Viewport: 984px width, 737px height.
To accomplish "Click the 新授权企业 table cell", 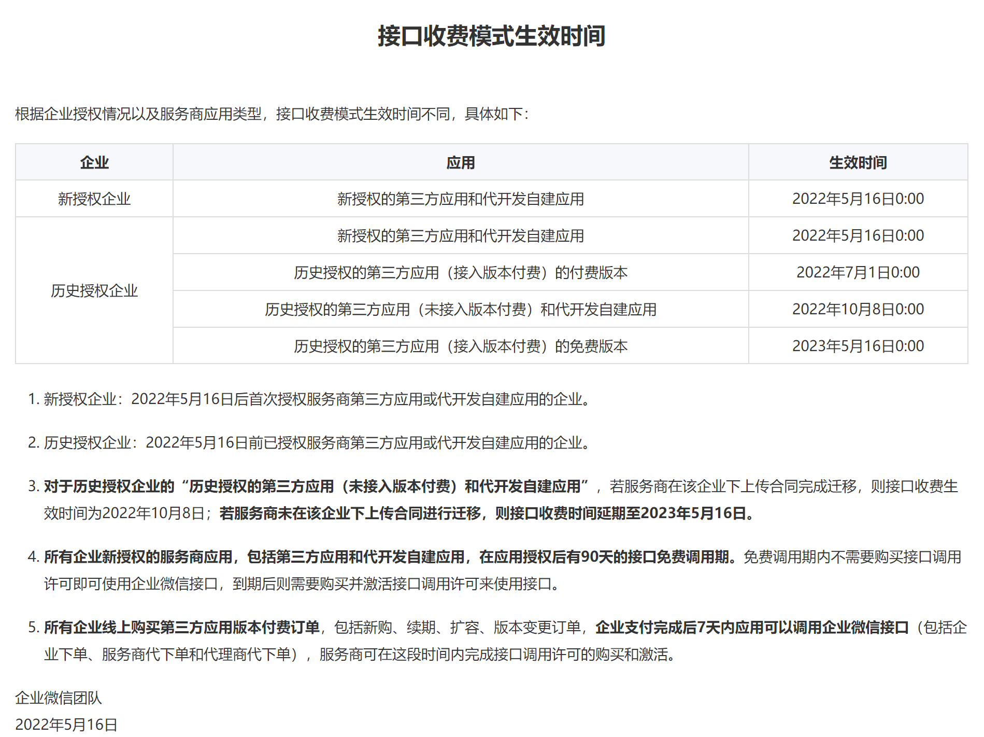I will pos(94,199).
